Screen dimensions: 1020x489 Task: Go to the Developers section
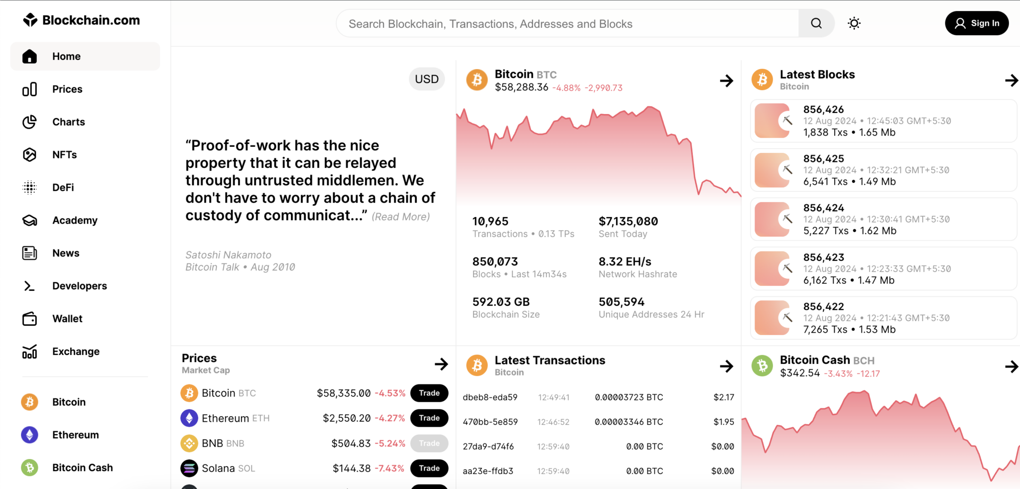coord(79,285)
